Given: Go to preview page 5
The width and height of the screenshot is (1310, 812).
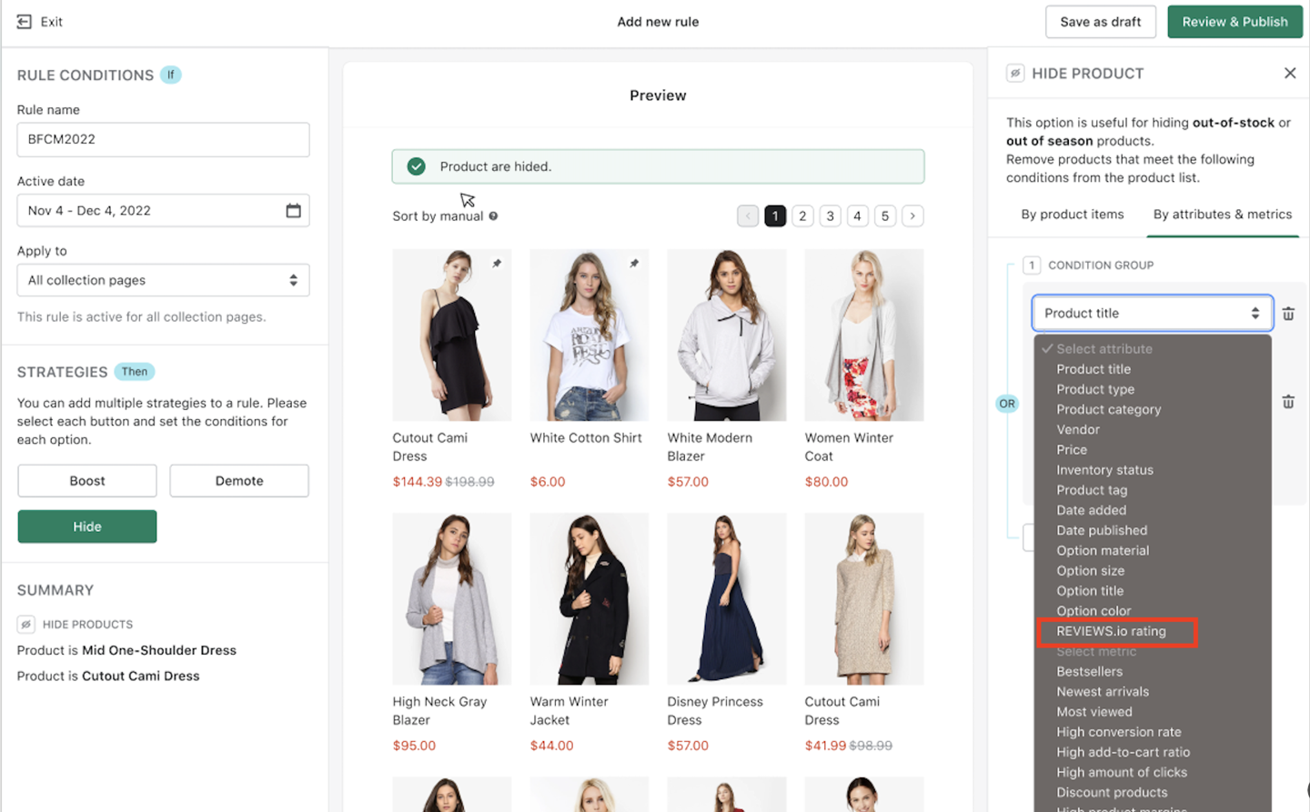Looking at the screenshot, I should click(x=885, y=216).
